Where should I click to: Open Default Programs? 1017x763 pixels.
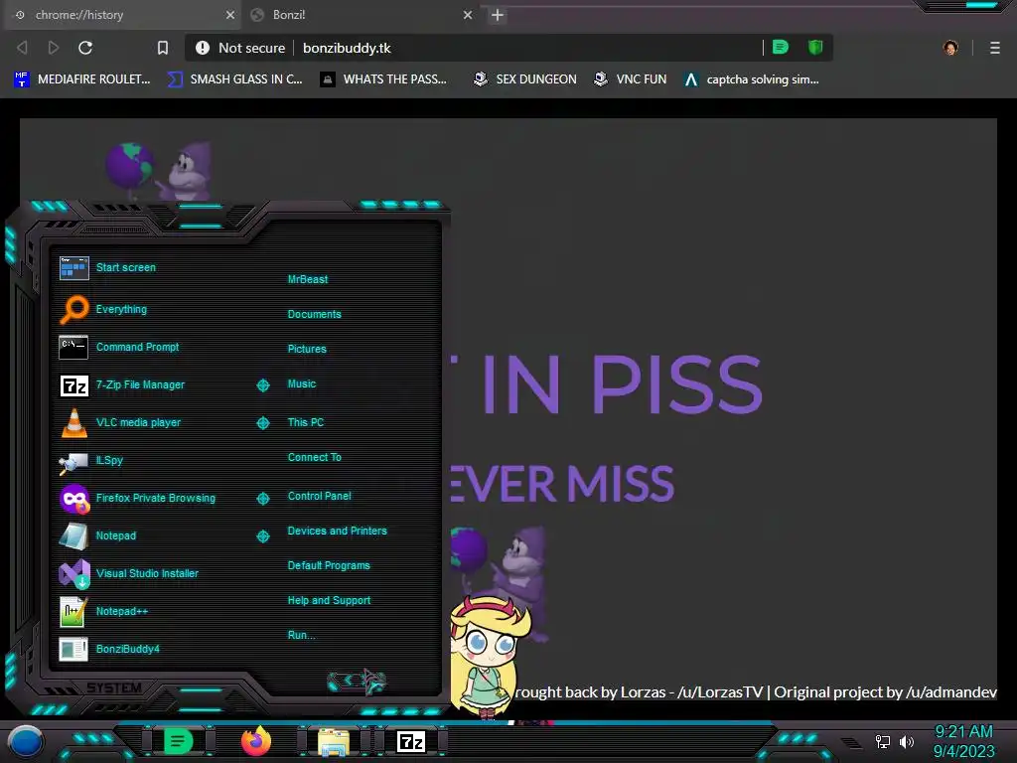pyautogui.click(x=328, y=565)
